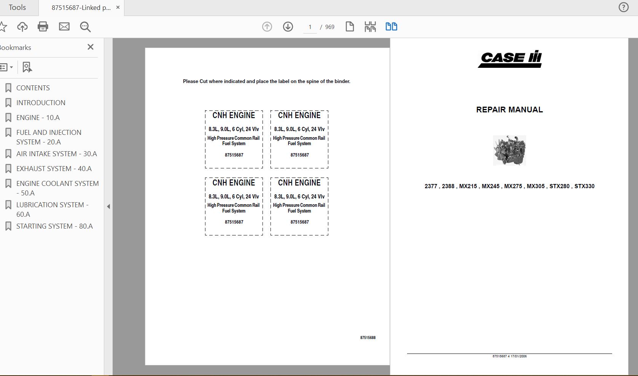Open the CONTENTS bookmark

tap(33, 88)
